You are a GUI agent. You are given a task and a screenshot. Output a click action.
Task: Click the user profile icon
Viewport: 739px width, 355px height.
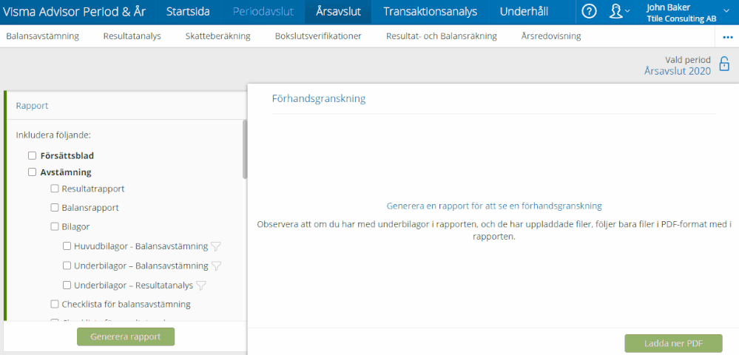[x=615, y=11]
